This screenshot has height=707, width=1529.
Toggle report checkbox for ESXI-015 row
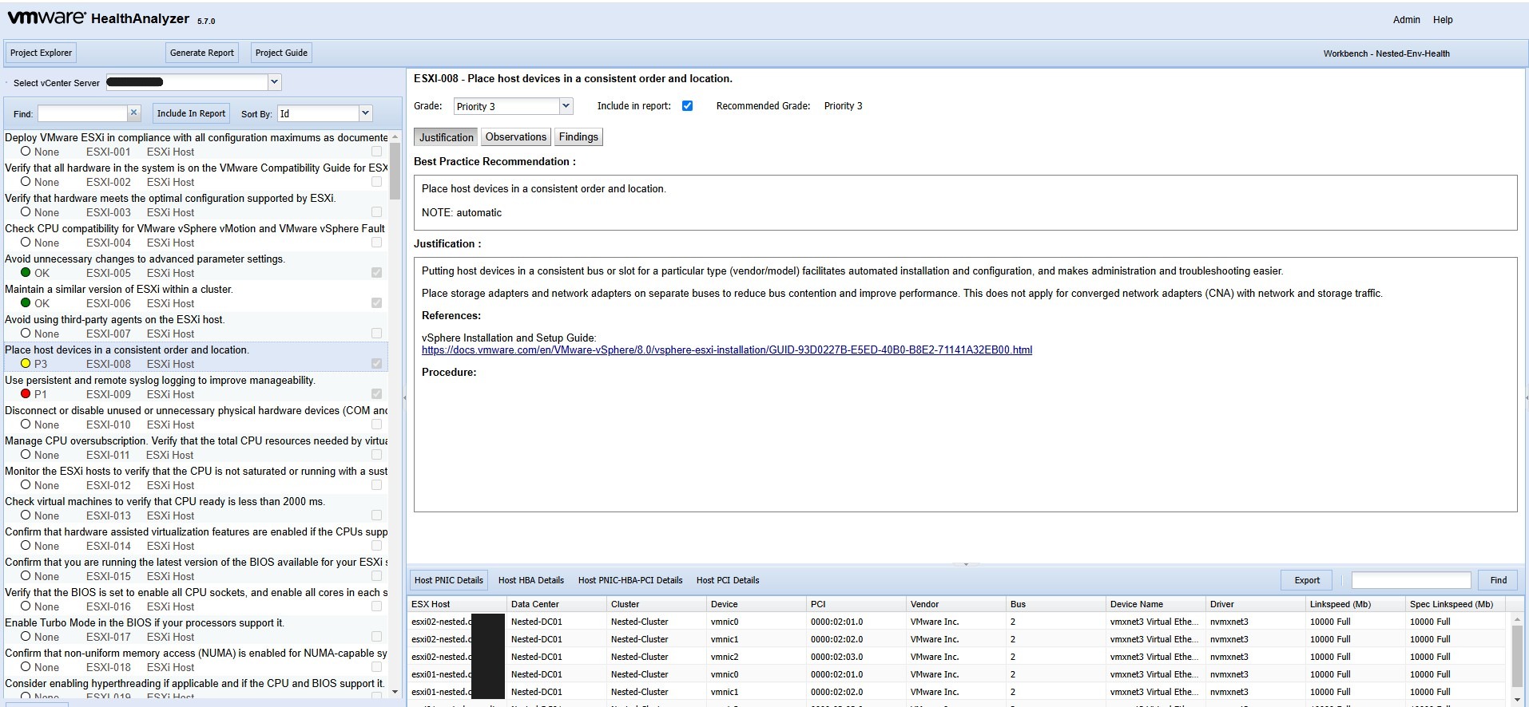click(x=376, y=576)
